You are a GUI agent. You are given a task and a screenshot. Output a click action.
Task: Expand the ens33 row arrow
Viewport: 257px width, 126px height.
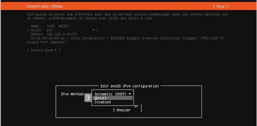point(94,30)
